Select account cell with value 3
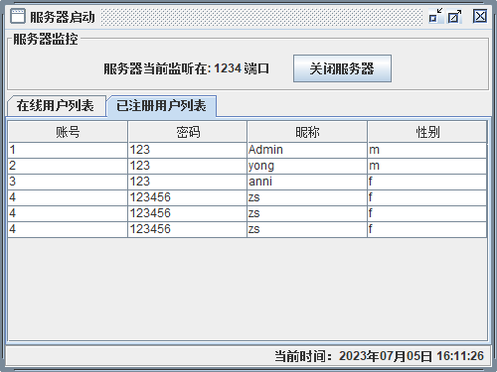This screenshot has height=372, width=497. (68, 182)
